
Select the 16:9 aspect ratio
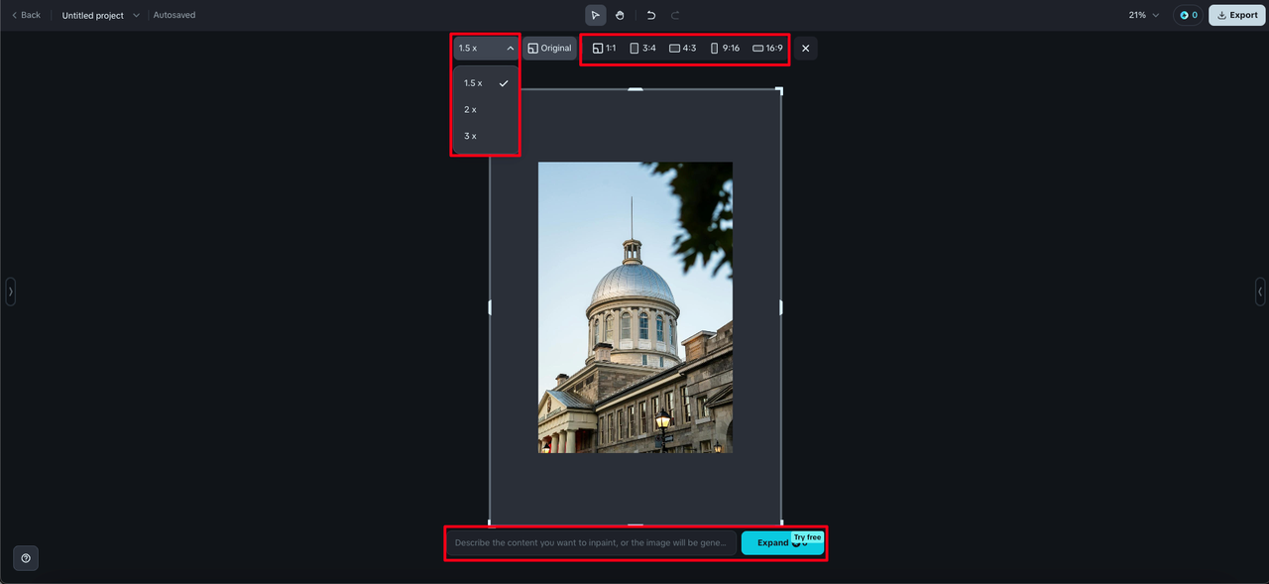[x=767, y=48]
